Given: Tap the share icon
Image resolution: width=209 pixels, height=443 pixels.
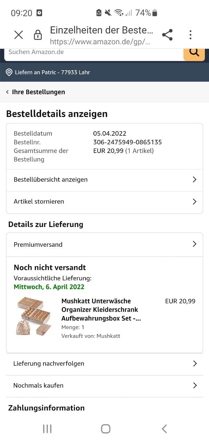Looking at the screenshot, I should point(167,35).
